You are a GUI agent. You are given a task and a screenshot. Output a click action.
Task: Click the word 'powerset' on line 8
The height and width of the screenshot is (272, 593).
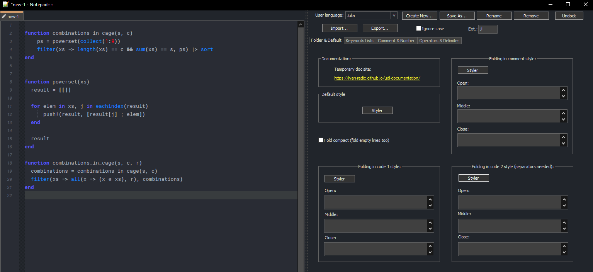pos(65,82)
